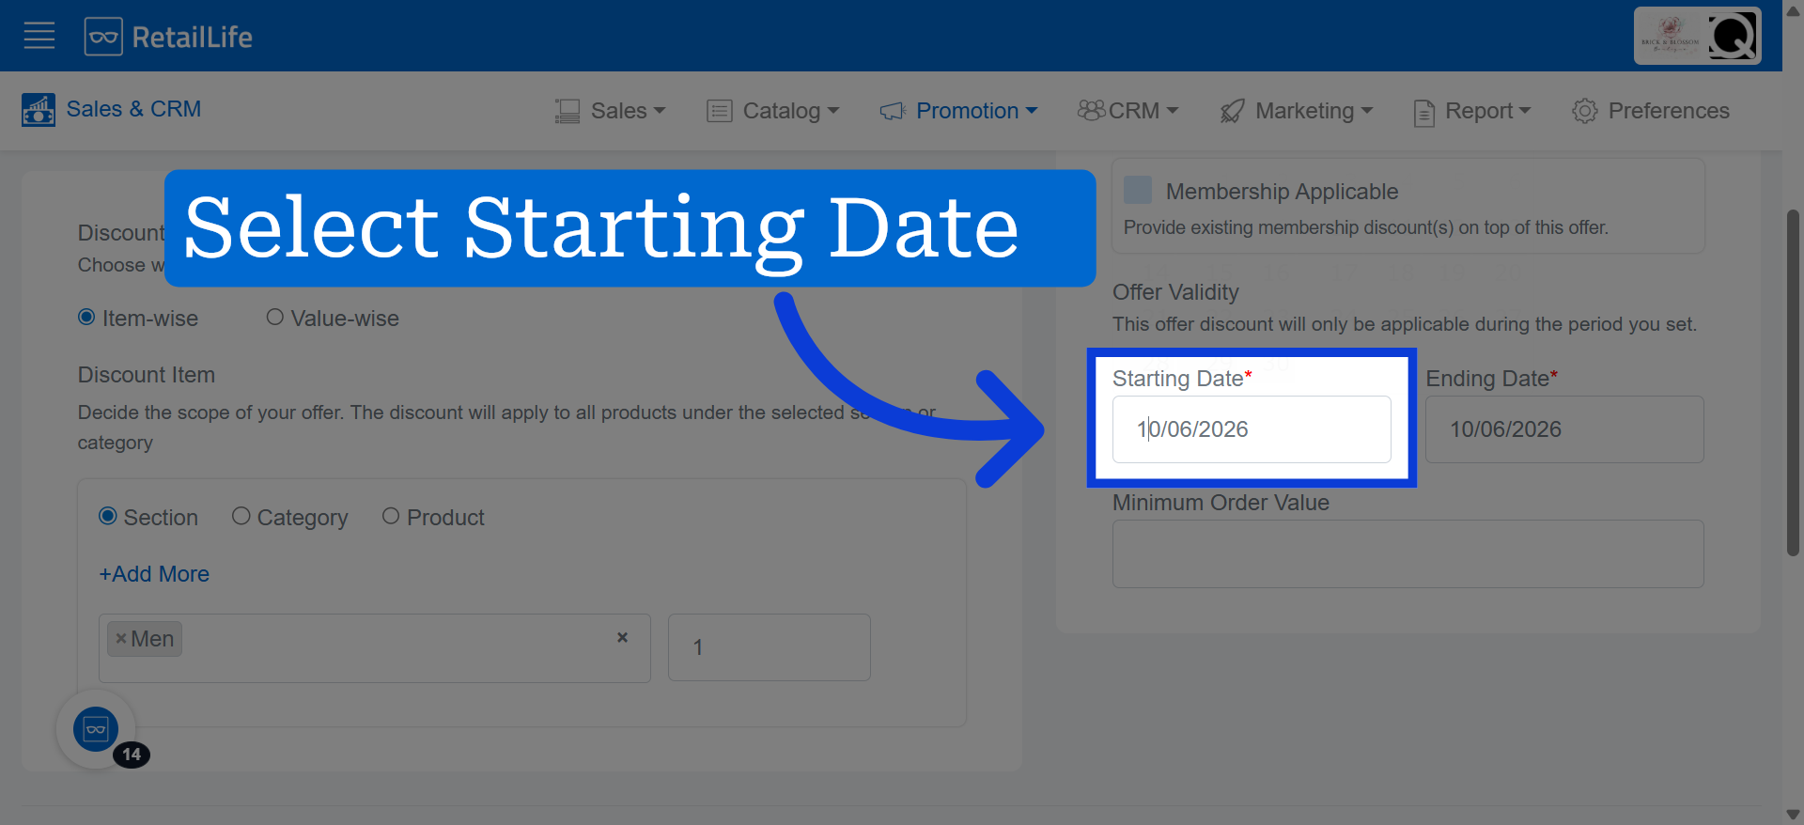The height and width of the screenshot is (825, 1804).
Task: Click the RetailLife glasses logo icon
Action: tap(103, 37)
